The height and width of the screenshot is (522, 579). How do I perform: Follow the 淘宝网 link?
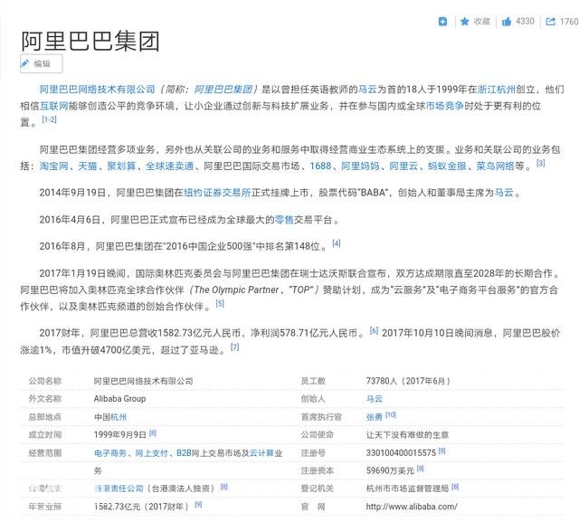57,166
